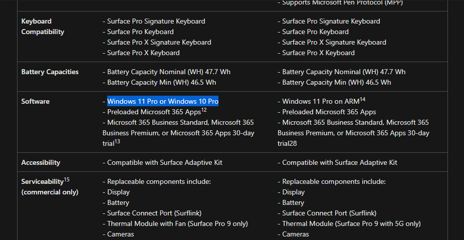Viewport: 464px width, 240px height.
Task: Click "Surface Pro Keyboard" in the ARM column
Action: pyautogui.click(x=315, y=32)
